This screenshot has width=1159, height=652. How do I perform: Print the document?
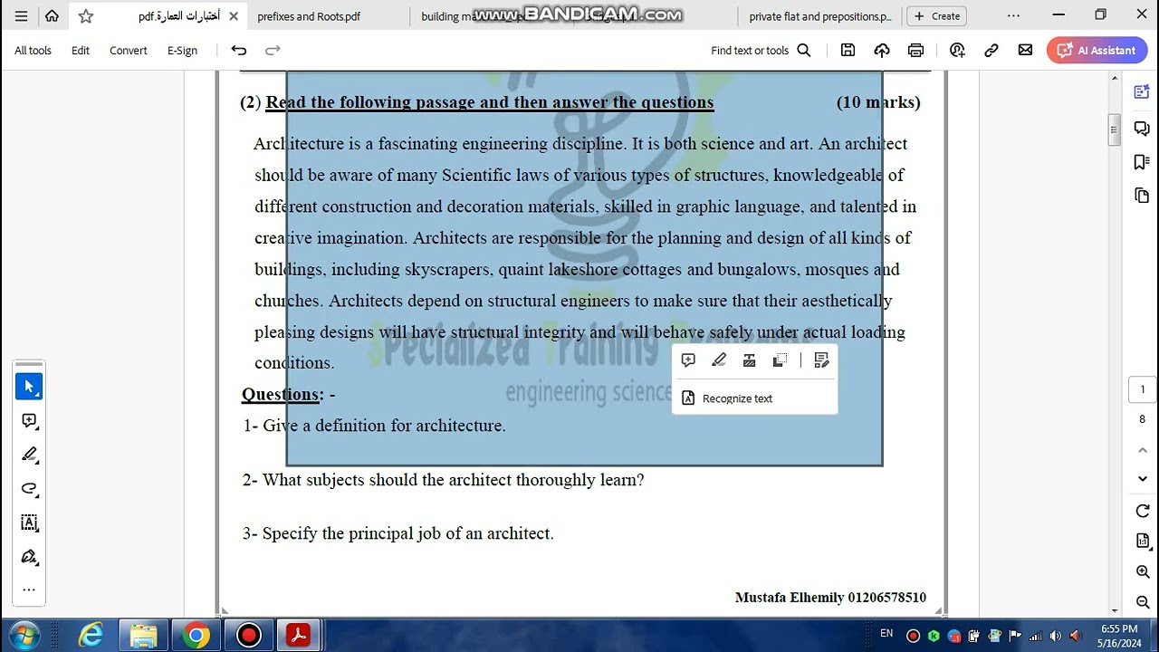pyautogui.click(x=915, y=51)
